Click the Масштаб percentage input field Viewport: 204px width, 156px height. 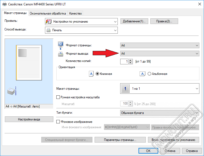pos(124,103)
